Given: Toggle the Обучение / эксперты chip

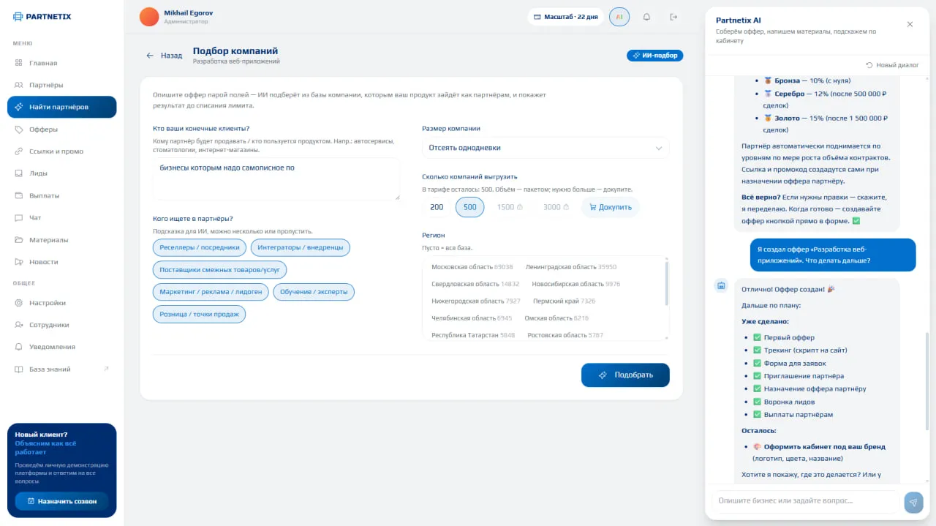Looking at the screenshot, I should 314,292.
